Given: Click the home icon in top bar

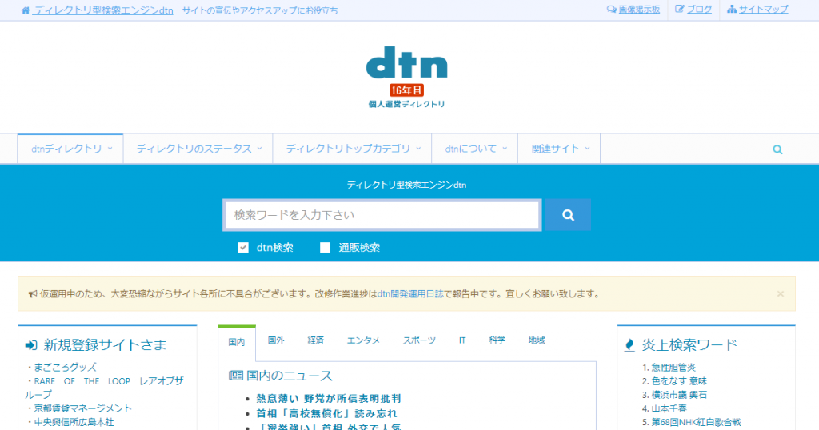Looking at the screenshot, I should pos(26,10).
